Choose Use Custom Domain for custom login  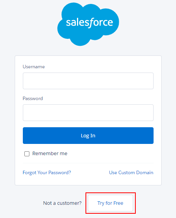(131, 173)
